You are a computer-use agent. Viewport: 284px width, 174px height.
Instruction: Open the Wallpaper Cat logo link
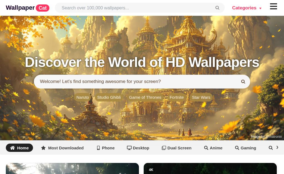pos(27,8)
